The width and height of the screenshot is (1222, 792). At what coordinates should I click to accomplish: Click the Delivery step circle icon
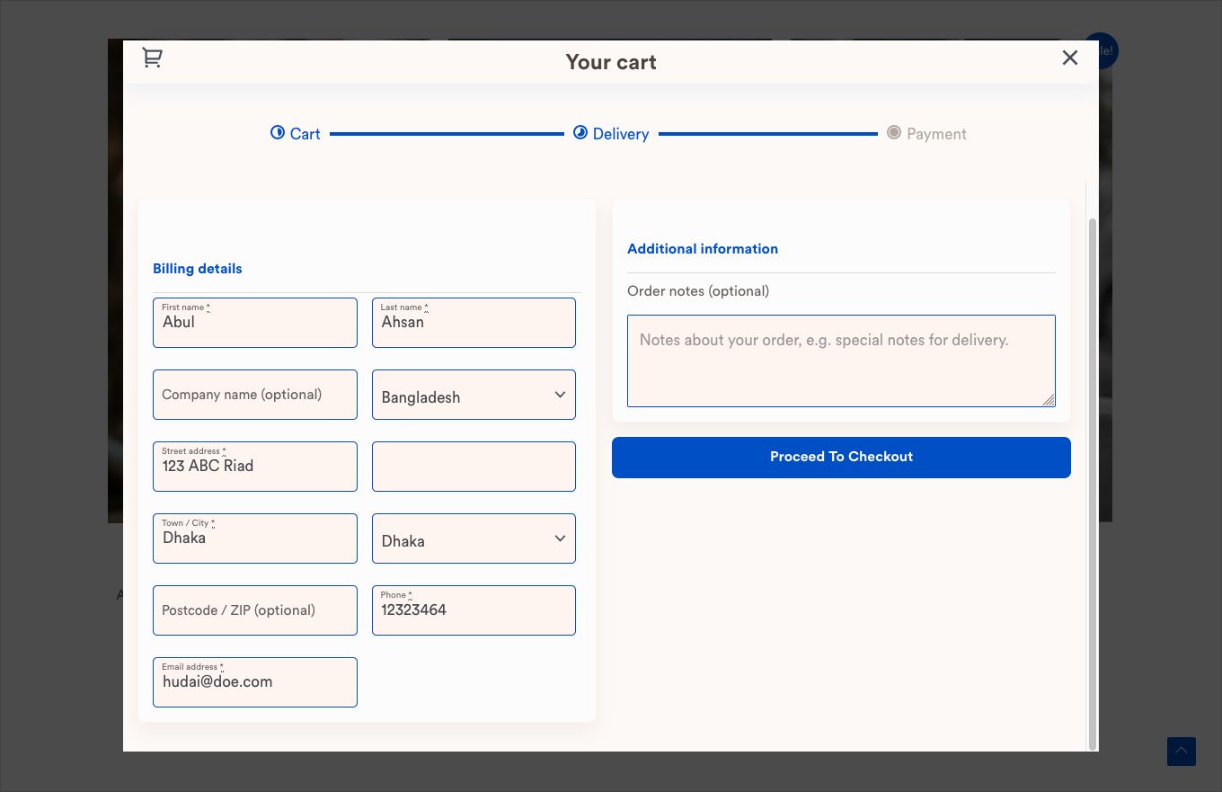(x=580, y=133)
